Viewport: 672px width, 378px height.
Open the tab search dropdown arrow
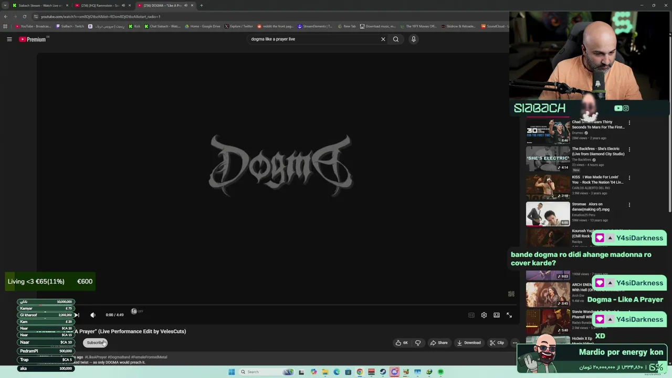pos(5,5)
